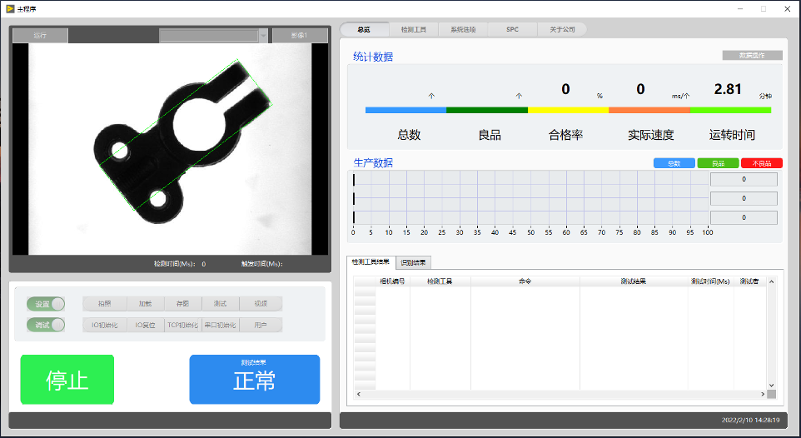Click the red 不良品 legend swatch
The image size is (801, 438).
761,163
